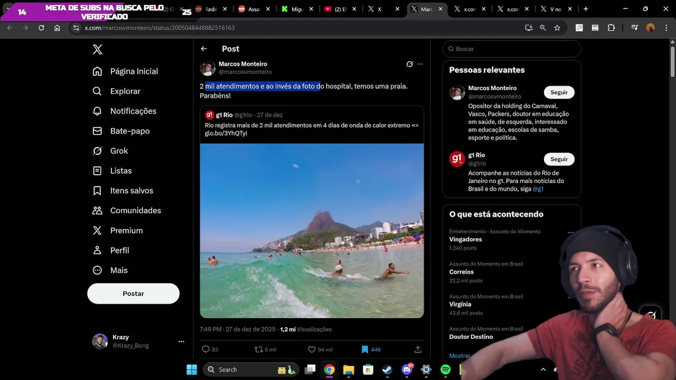The image size is (676, 380).
Task: Click the repost icon with 6 mil
Action: [x=258, y=349]
